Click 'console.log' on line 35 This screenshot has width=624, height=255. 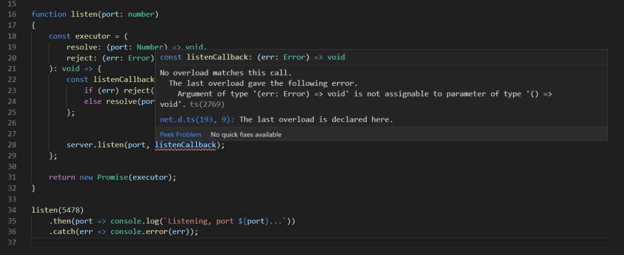135,221
